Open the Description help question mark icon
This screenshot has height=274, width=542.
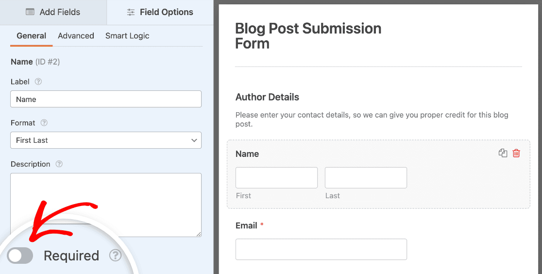(59, 164)
